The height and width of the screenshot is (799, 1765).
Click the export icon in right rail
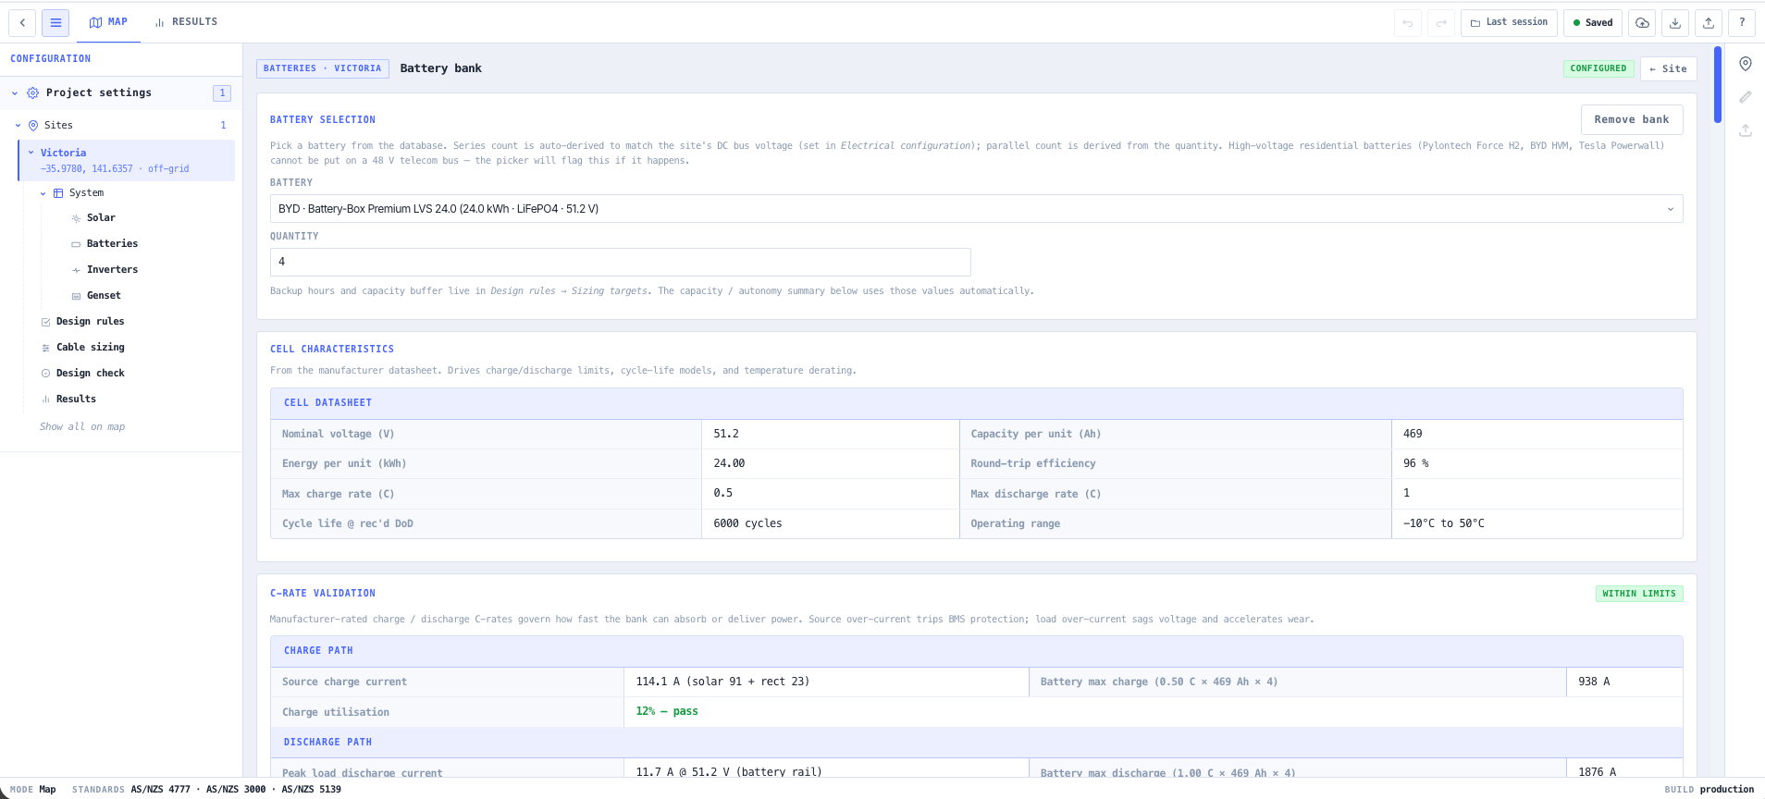(x=1746, y=130)
